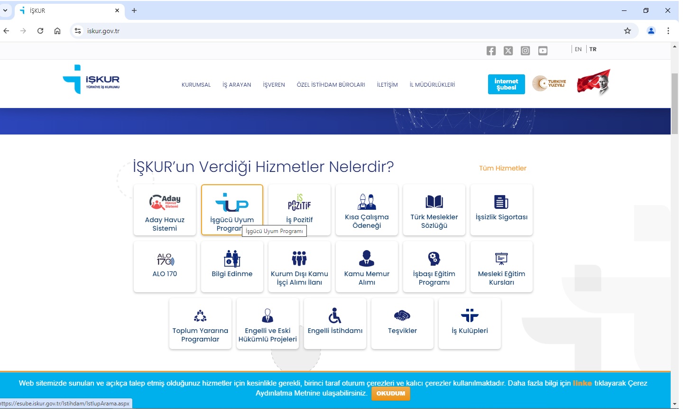
Task: Open the Aday Havuz Sistemi service card
Action: pyautogui.click(x=165, y=210)
